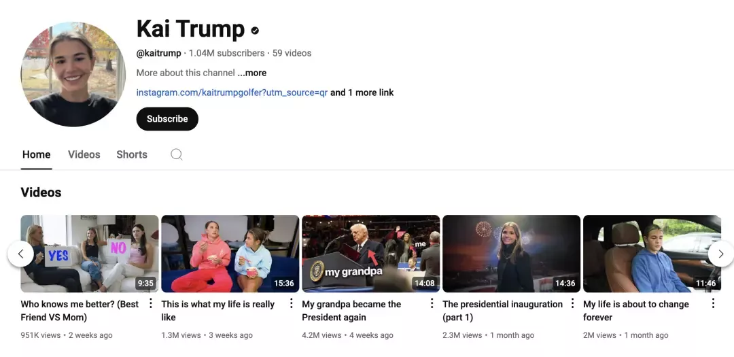
Task: Show next videos with right carousel arrow
Action: click(x=721, y=254)
